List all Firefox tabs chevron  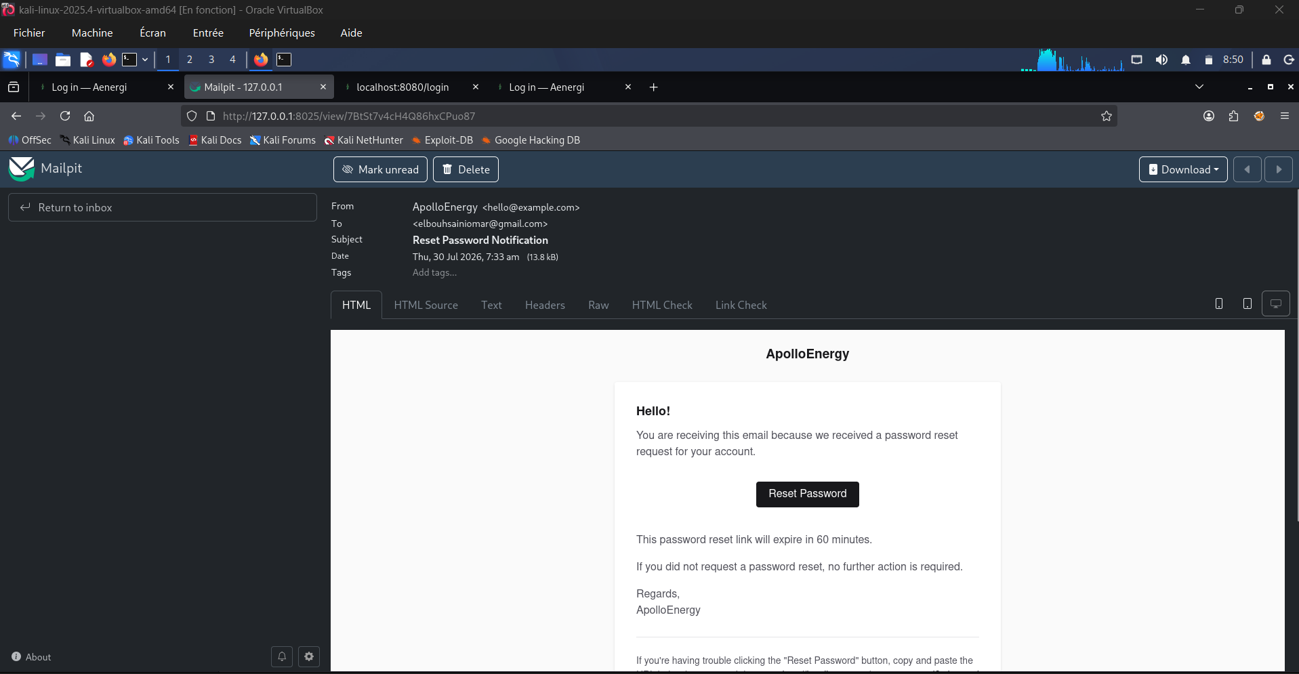pyautogui.click(x=1199, y=87)
